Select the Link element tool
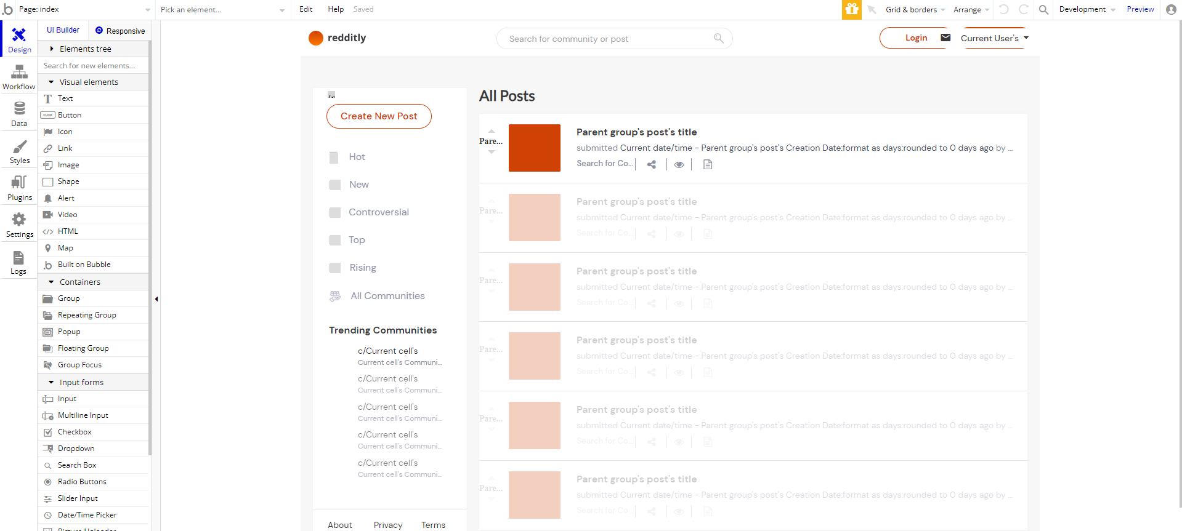Viewport: 1182px width, 531px height. 94,148
